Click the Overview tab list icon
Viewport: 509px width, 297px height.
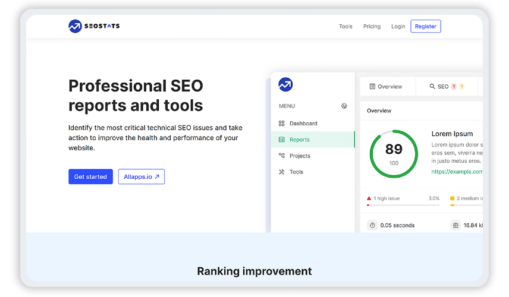pyautogui.click(x=372, y=86)
